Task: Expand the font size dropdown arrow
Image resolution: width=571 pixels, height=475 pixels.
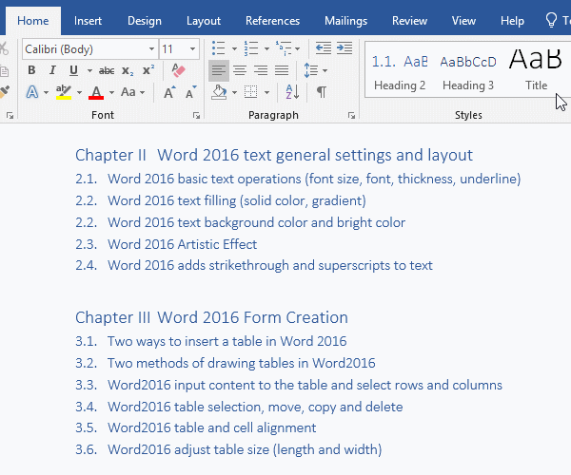Action: 192,49
